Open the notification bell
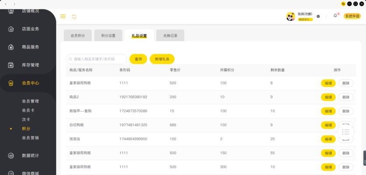 click(335, 16)
